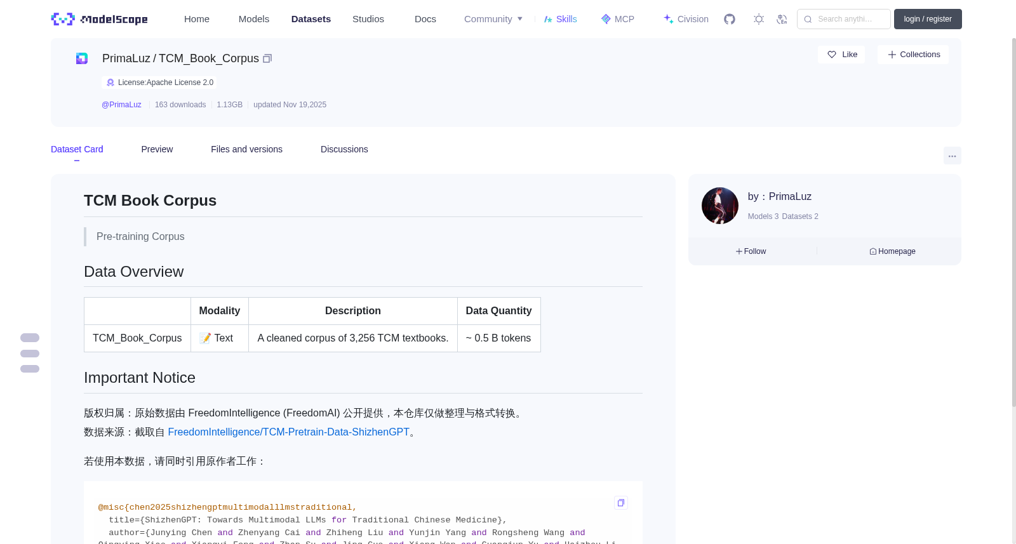
Task: Open the Civision page
Action: (686, 19)
